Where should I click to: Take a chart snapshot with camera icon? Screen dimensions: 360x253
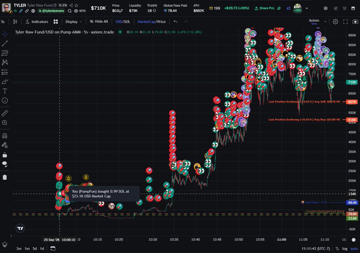[355, 22]
